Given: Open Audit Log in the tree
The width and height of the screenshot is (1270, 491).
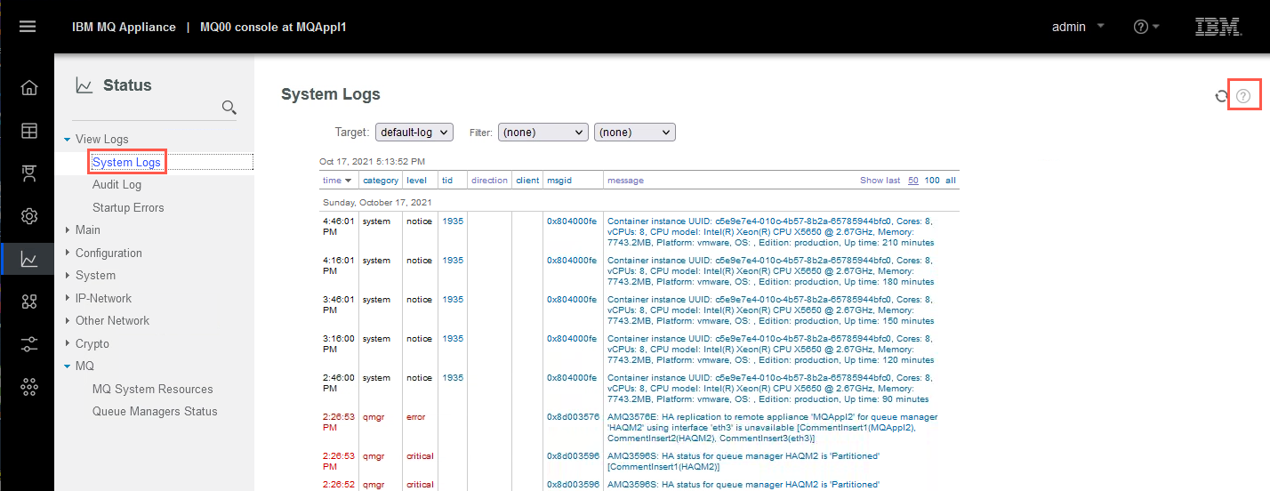Looking at the screenshot, I should coord(117,184).
